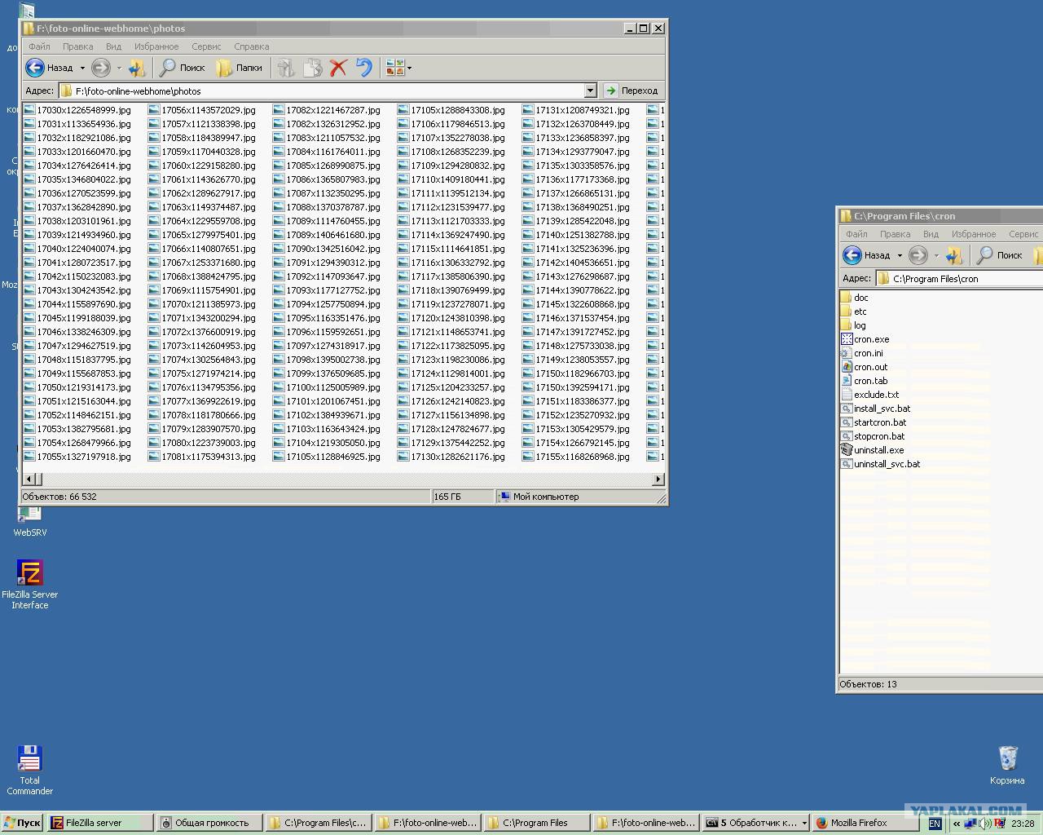Select file 17081x1175394313.jpg
The width and height of the screenshot is (1043, 835).
pyautogui.click(x=202, y=457)
